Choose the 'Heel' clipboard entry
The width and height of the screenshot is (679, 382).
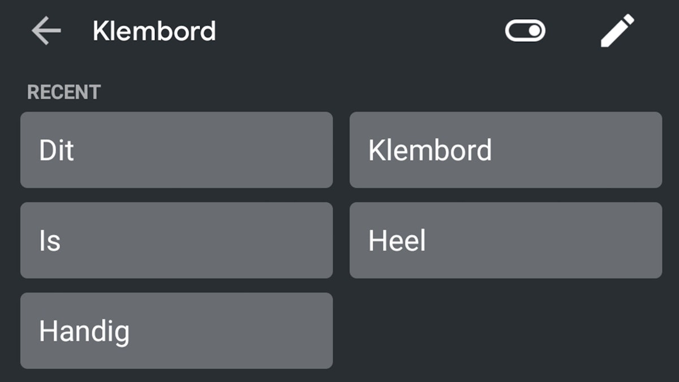tap(506, 240)
